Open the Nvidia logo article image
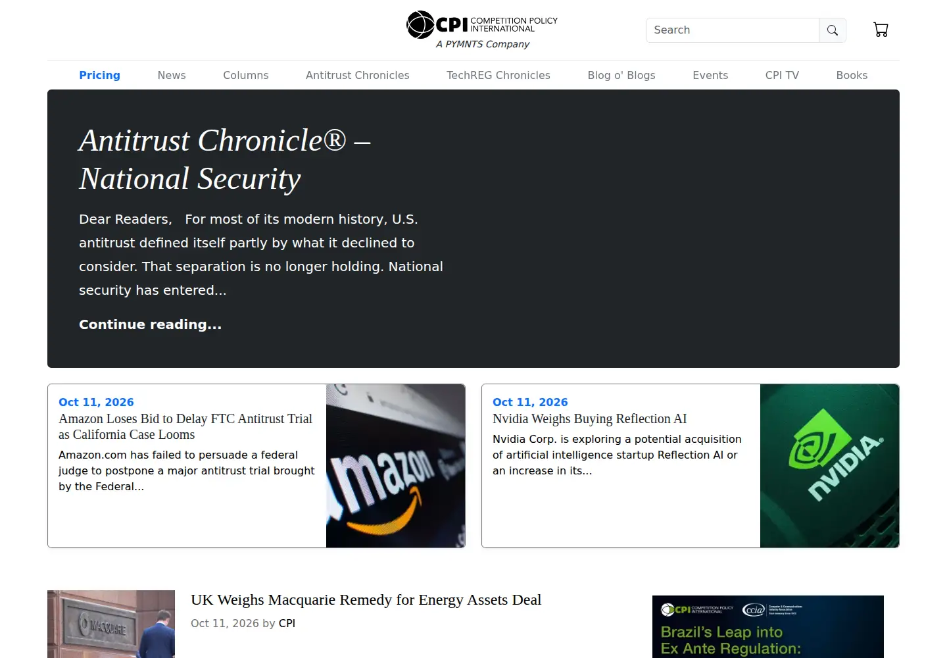This screenshot has width=947, height=658. point(829,466)
